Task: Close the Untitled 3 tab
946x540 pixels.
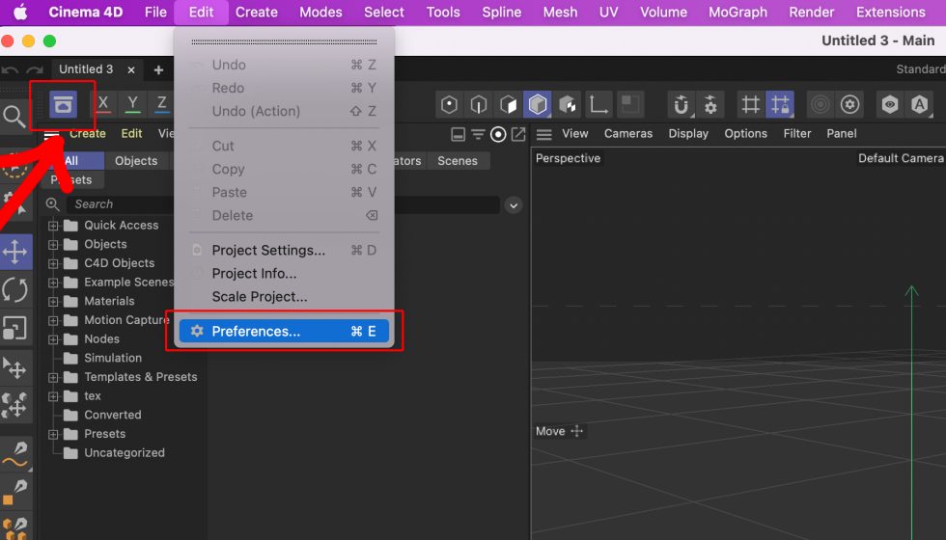Action: [x=131, y=69]
